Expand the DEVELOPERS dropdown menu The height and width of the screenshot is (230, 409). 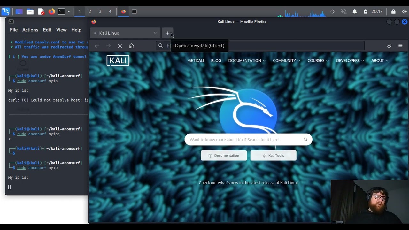click(x=350, y=60)
